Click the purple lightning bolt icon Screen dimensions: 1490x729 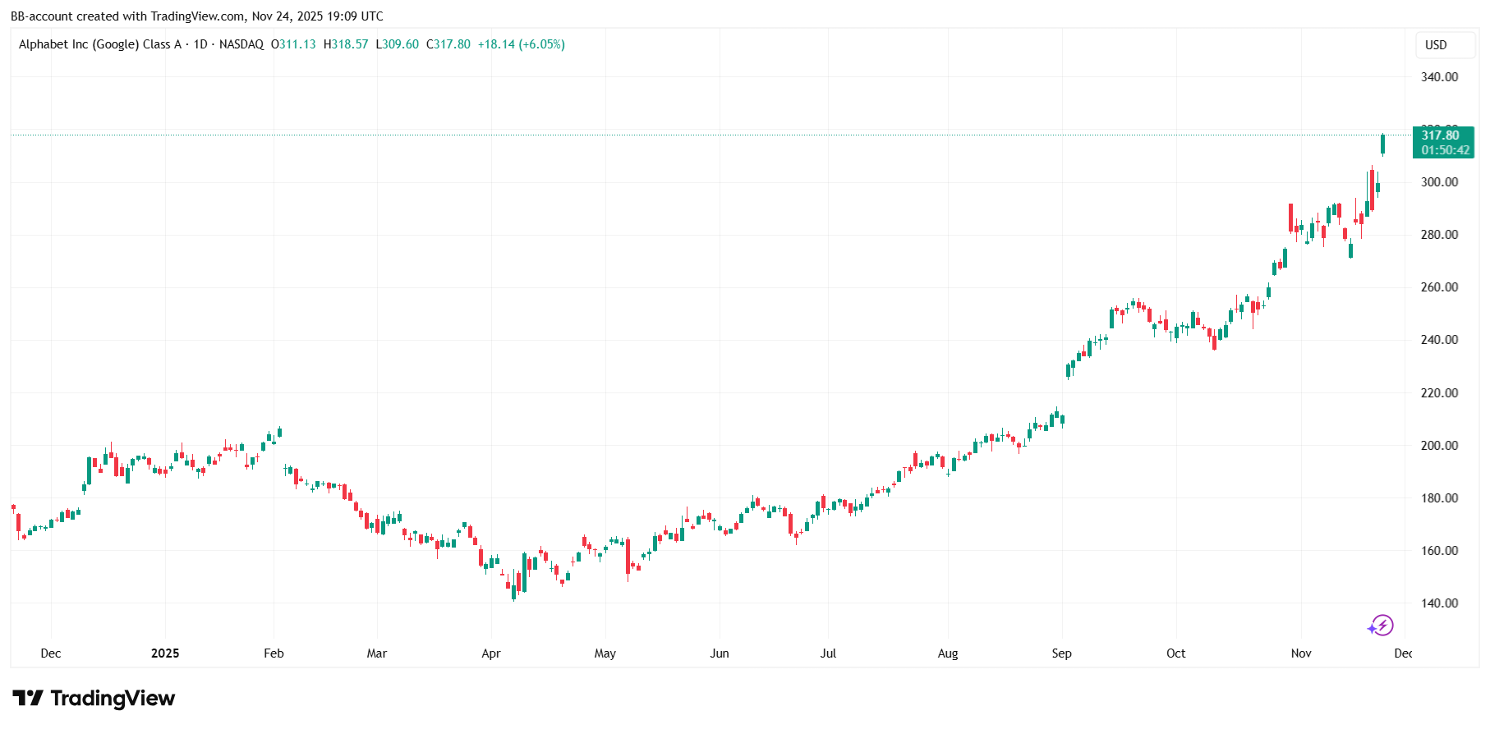pyautogui.click(x=1381, y=626)
